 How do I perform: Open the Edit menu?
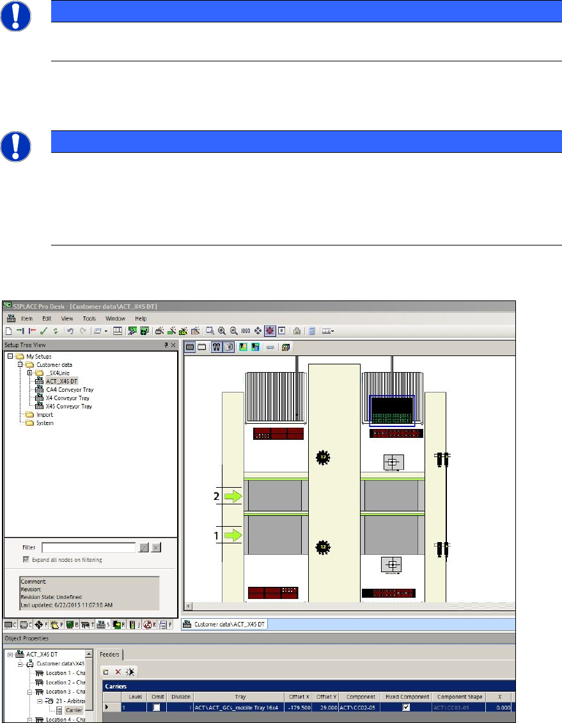coord(47,318)
